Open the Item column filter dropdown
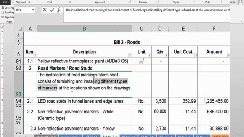This screenshot has width=244, height=137. (x=35, y=55)
